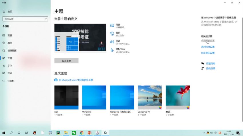Apply the Windows 10 beach theme
Image resolution: width=243 pixels, height=136 pixels.
pyautogui.click(x=150, y=98)
